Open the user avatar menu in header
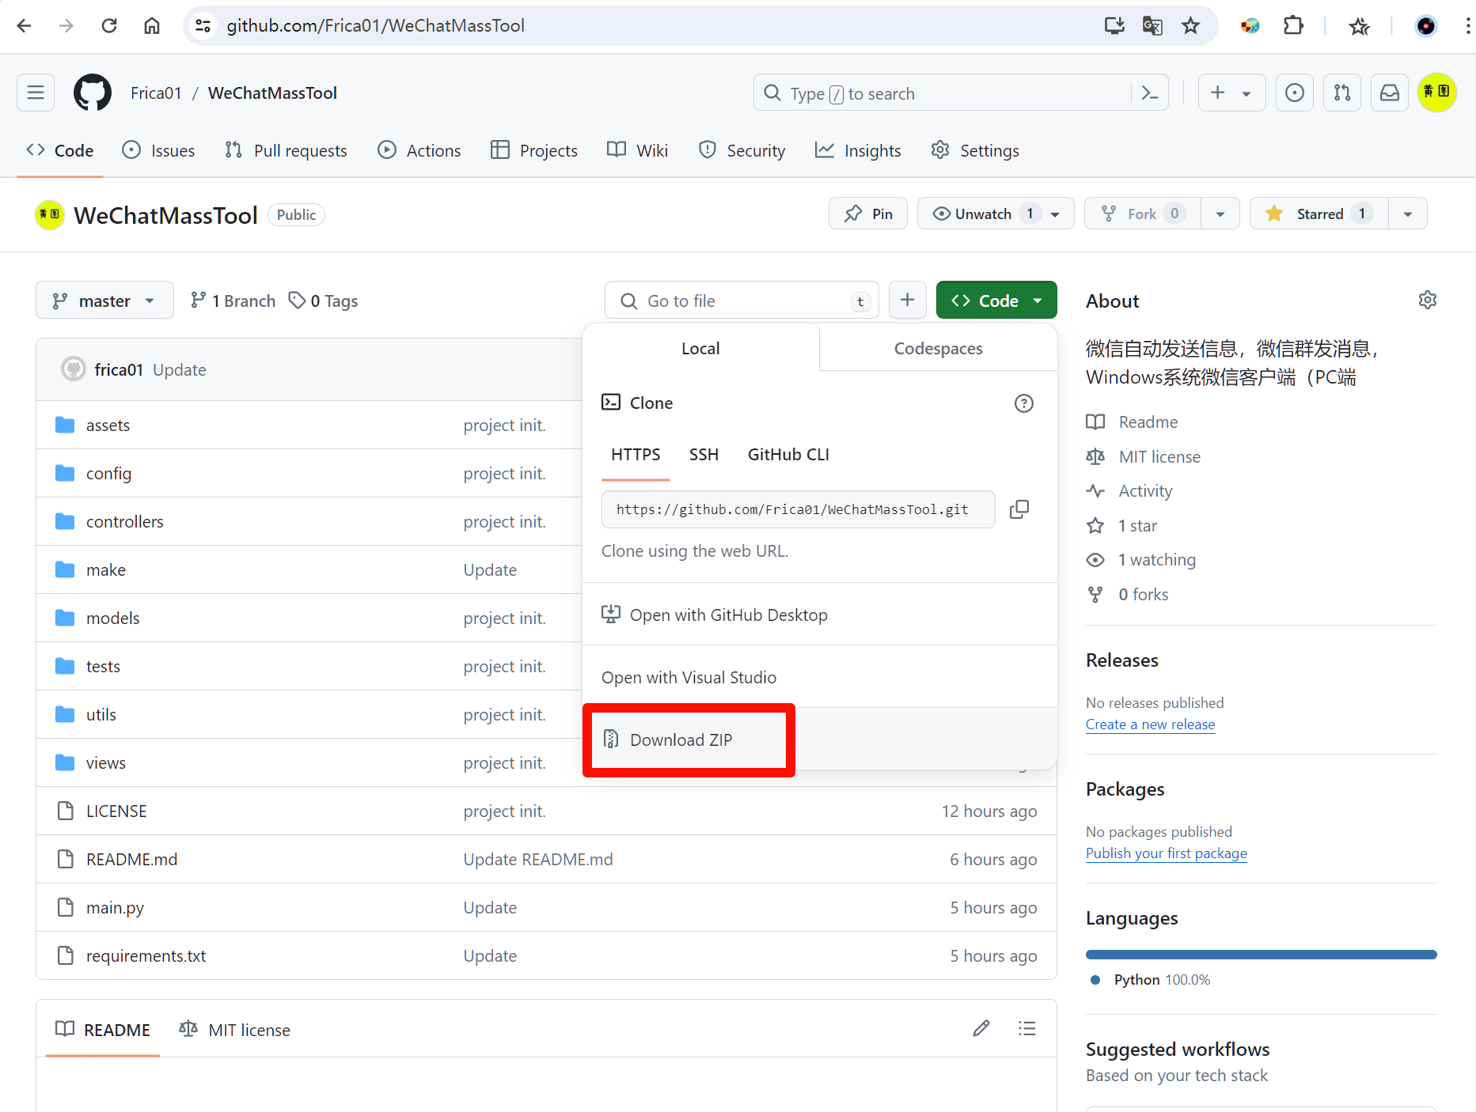This screenshot has height=1112, width=1476. pos(1437,93)
